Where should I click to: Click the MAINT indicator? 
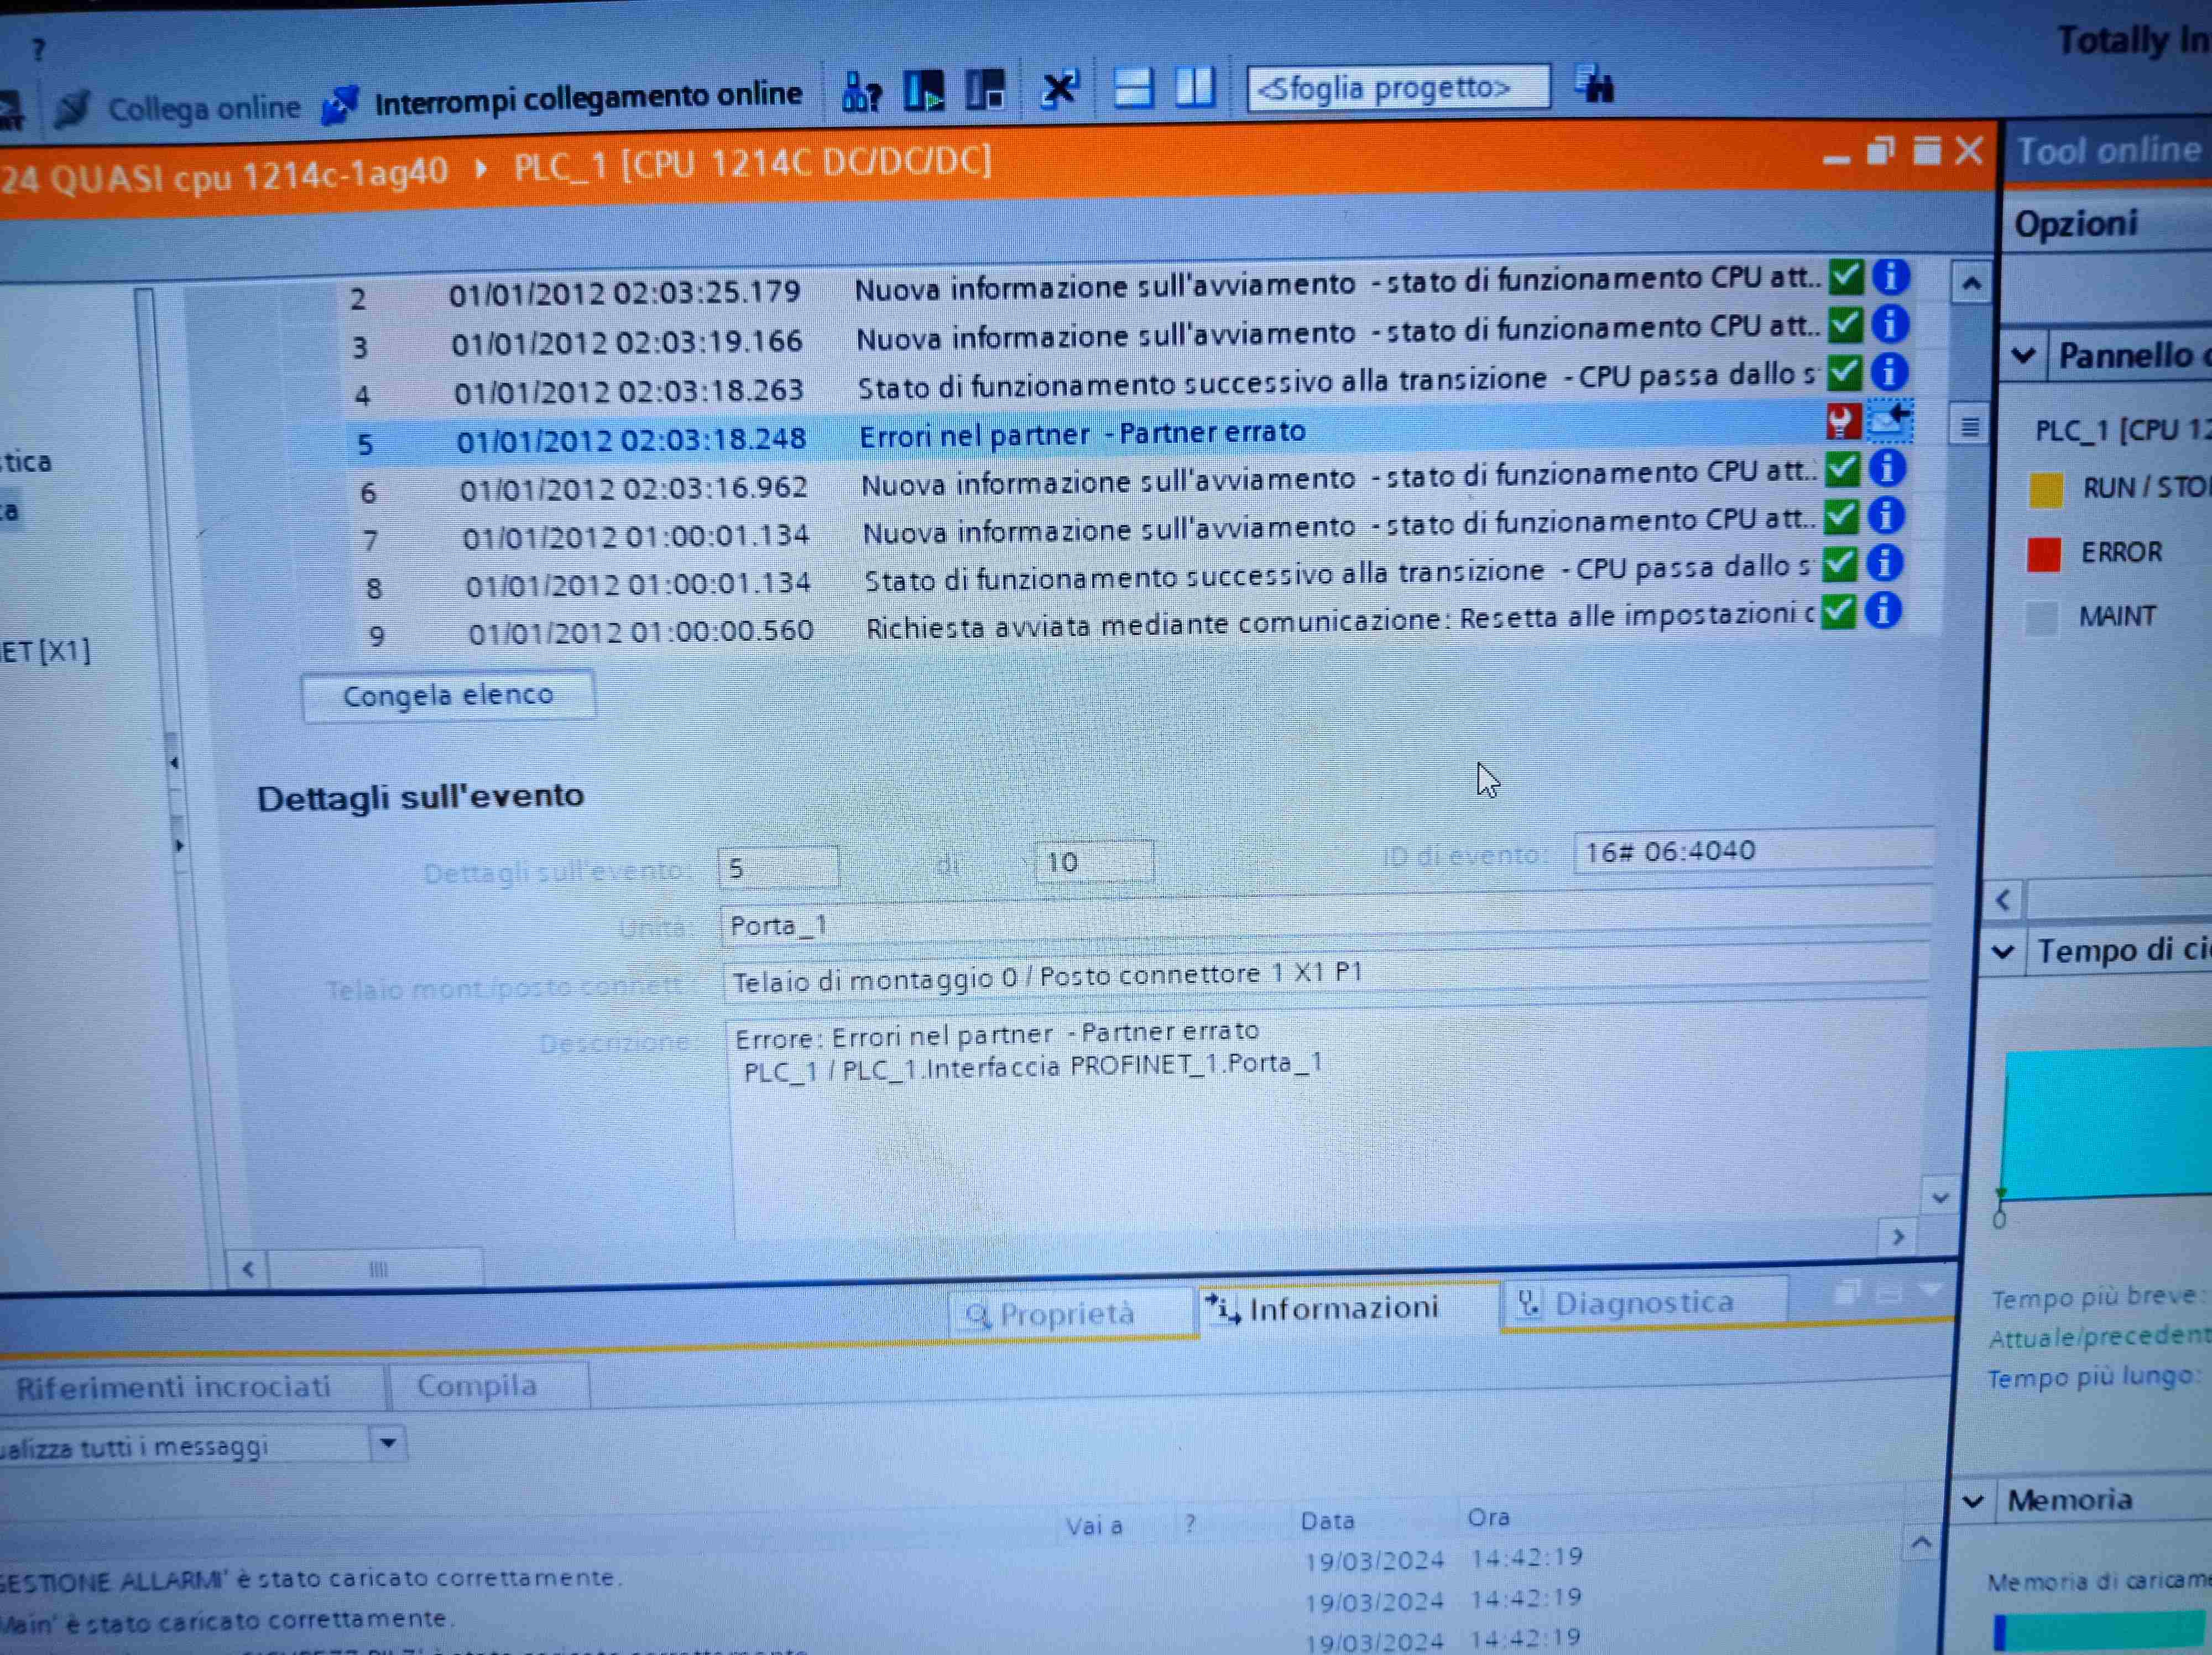2041,618
